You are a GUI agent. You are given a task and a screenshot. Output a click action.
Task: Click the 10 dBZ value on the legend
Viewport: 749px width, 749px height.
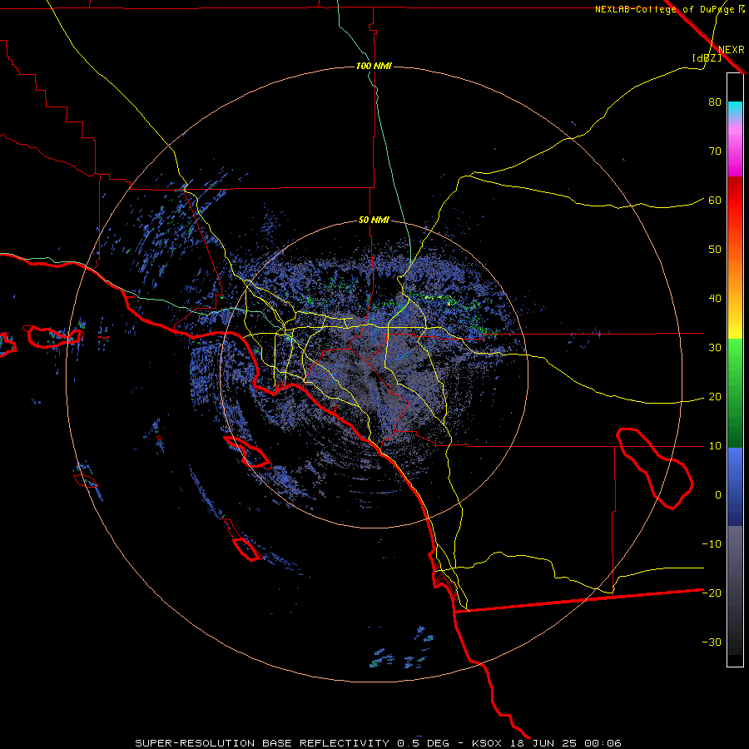click(x=715, y=446)
